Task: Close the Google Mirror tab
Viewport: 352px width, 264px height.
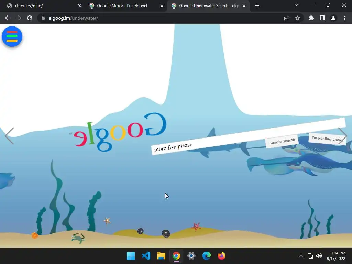Action: click(x=162, y=6)
